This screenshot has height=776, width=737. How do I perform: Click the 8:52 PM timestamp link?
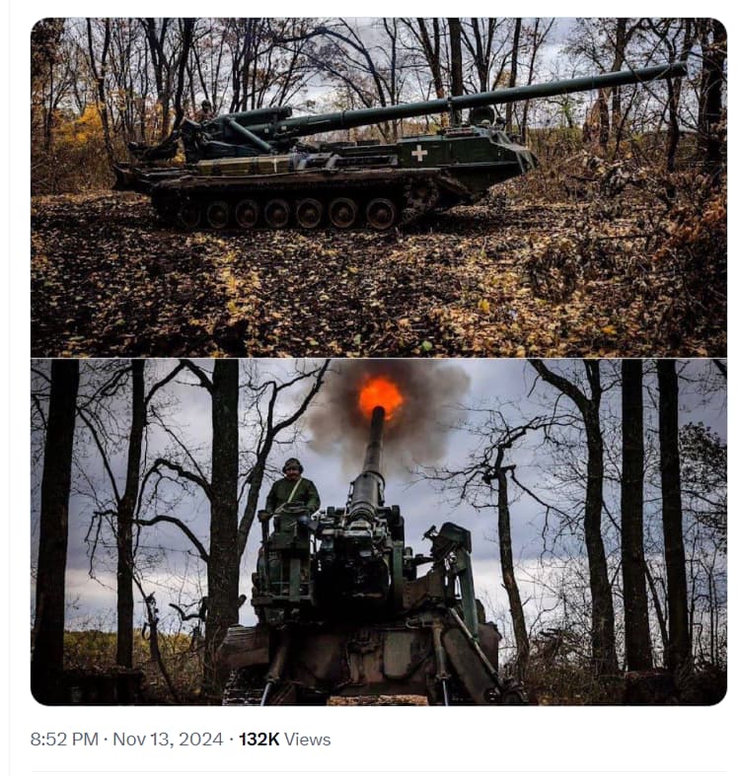[x=64, y=739]
